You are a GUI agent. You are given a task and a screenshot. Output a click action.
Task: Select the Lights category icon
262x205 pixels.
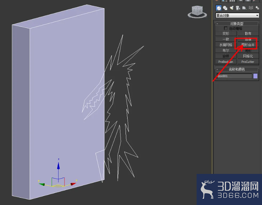pos(232,8)
